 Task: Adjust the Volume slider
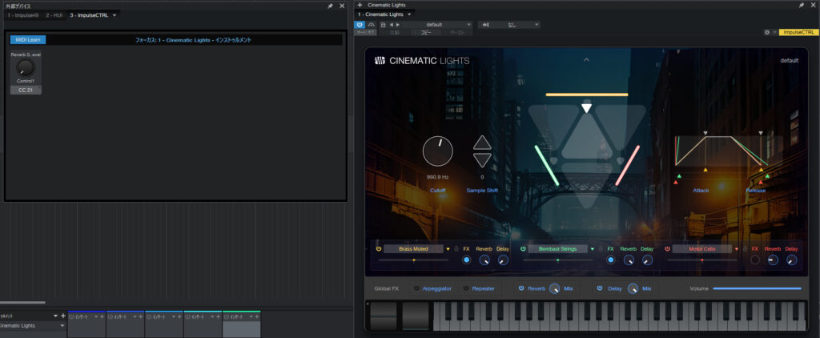(x=756, y=288)
